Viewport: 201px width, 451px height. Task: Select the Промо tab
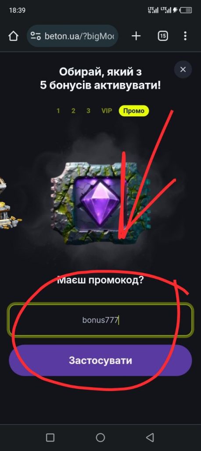tap(134, 111)
